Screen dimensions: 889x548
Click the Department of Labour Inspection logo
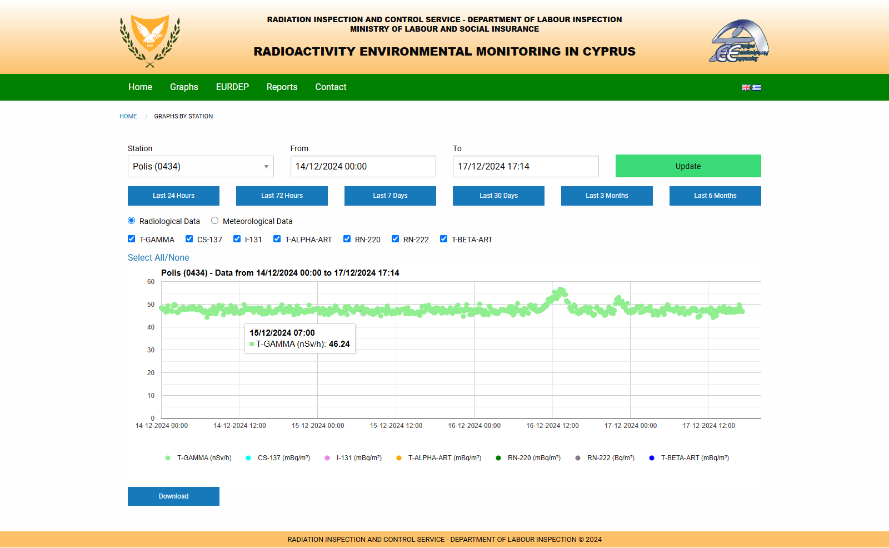pyautogui.click(x=739, y=41)
